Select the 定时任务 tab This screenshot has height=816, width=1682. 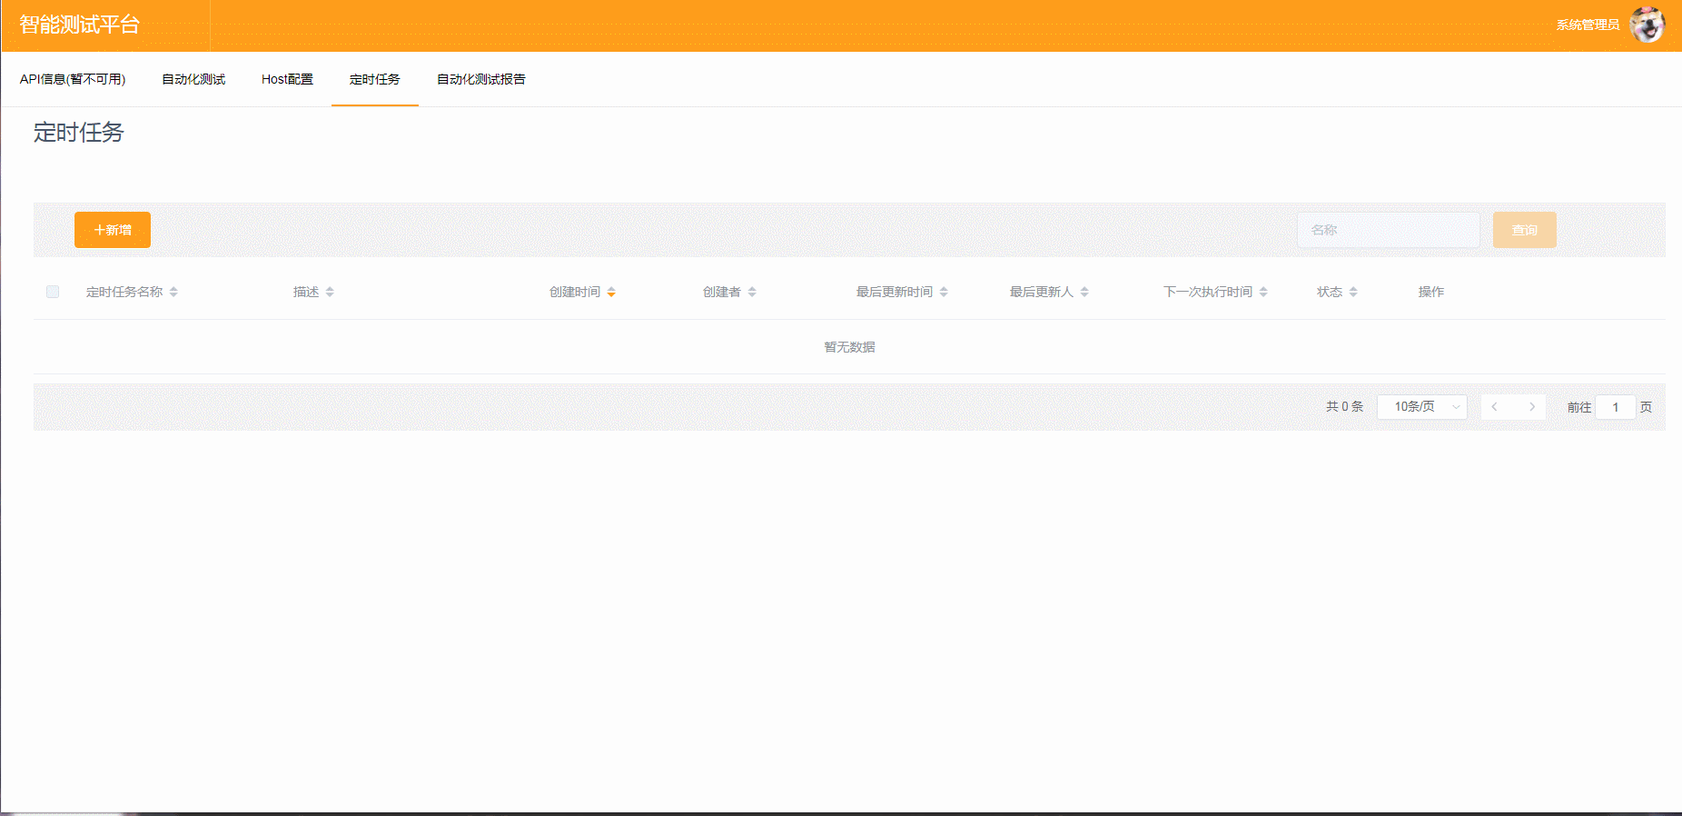(375, 79)
